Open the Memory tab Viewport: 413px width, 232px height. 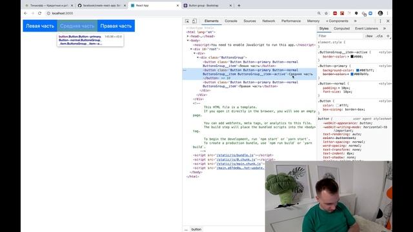[313, 21]
